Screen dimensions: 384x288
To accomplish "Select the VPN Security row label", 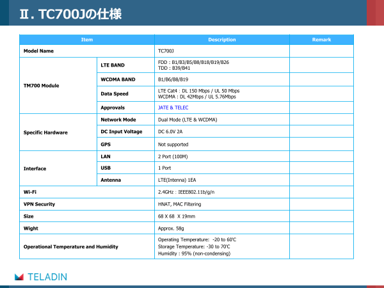I will (39, 204).
